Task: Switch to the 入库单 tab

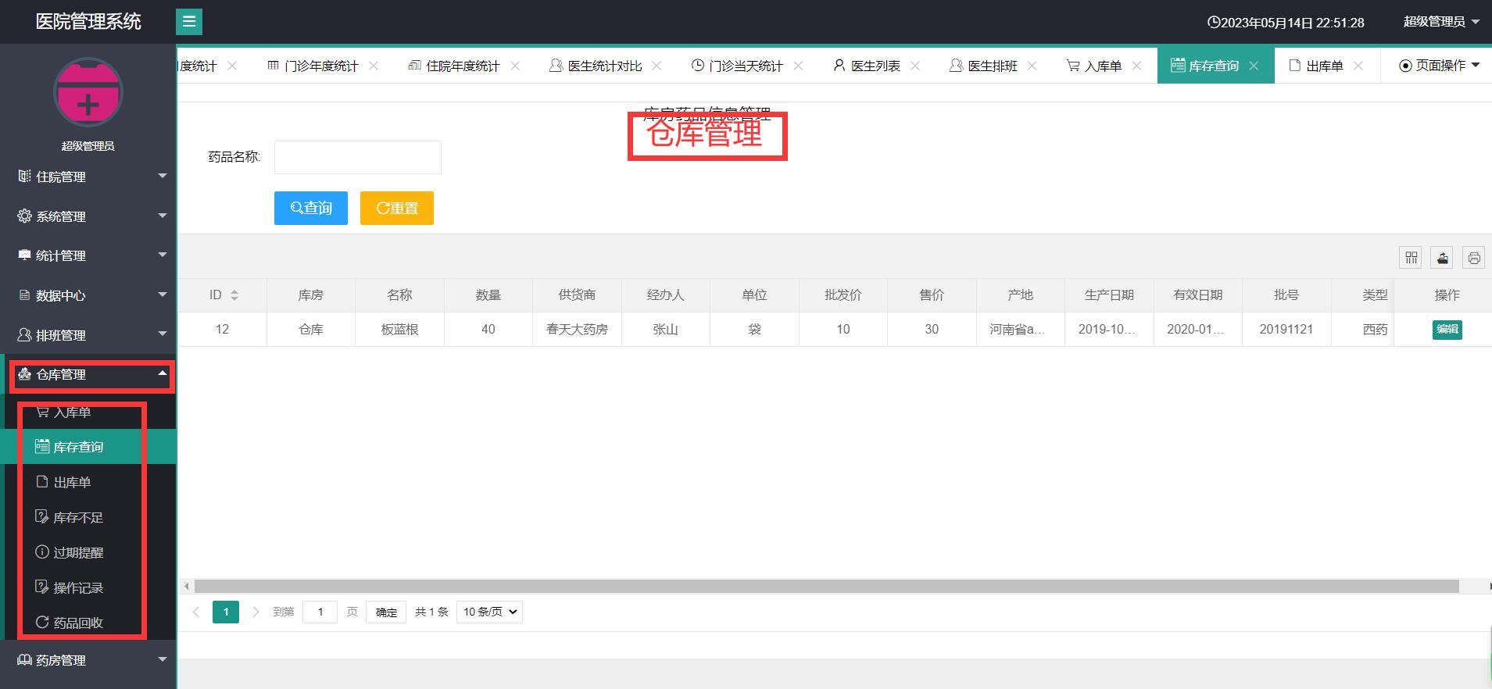Action: [1094, 66]
